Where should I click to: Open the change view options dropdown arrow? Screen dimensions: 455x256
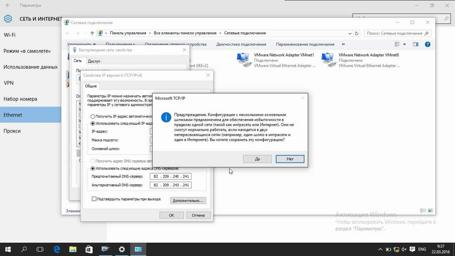click(x=404, y=44)
